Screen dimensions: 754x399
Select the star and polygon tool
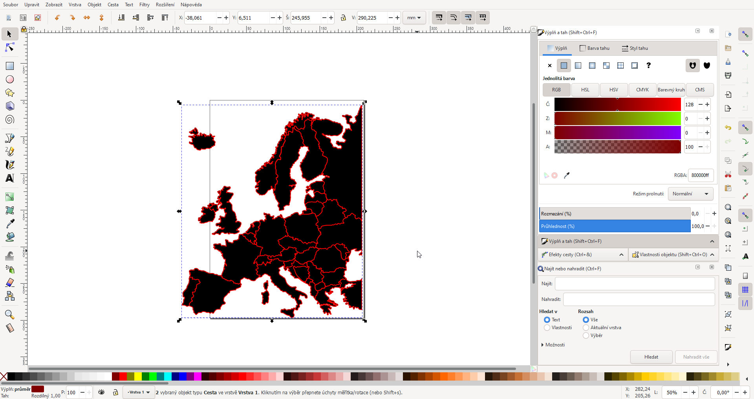[x=9, y=93]
